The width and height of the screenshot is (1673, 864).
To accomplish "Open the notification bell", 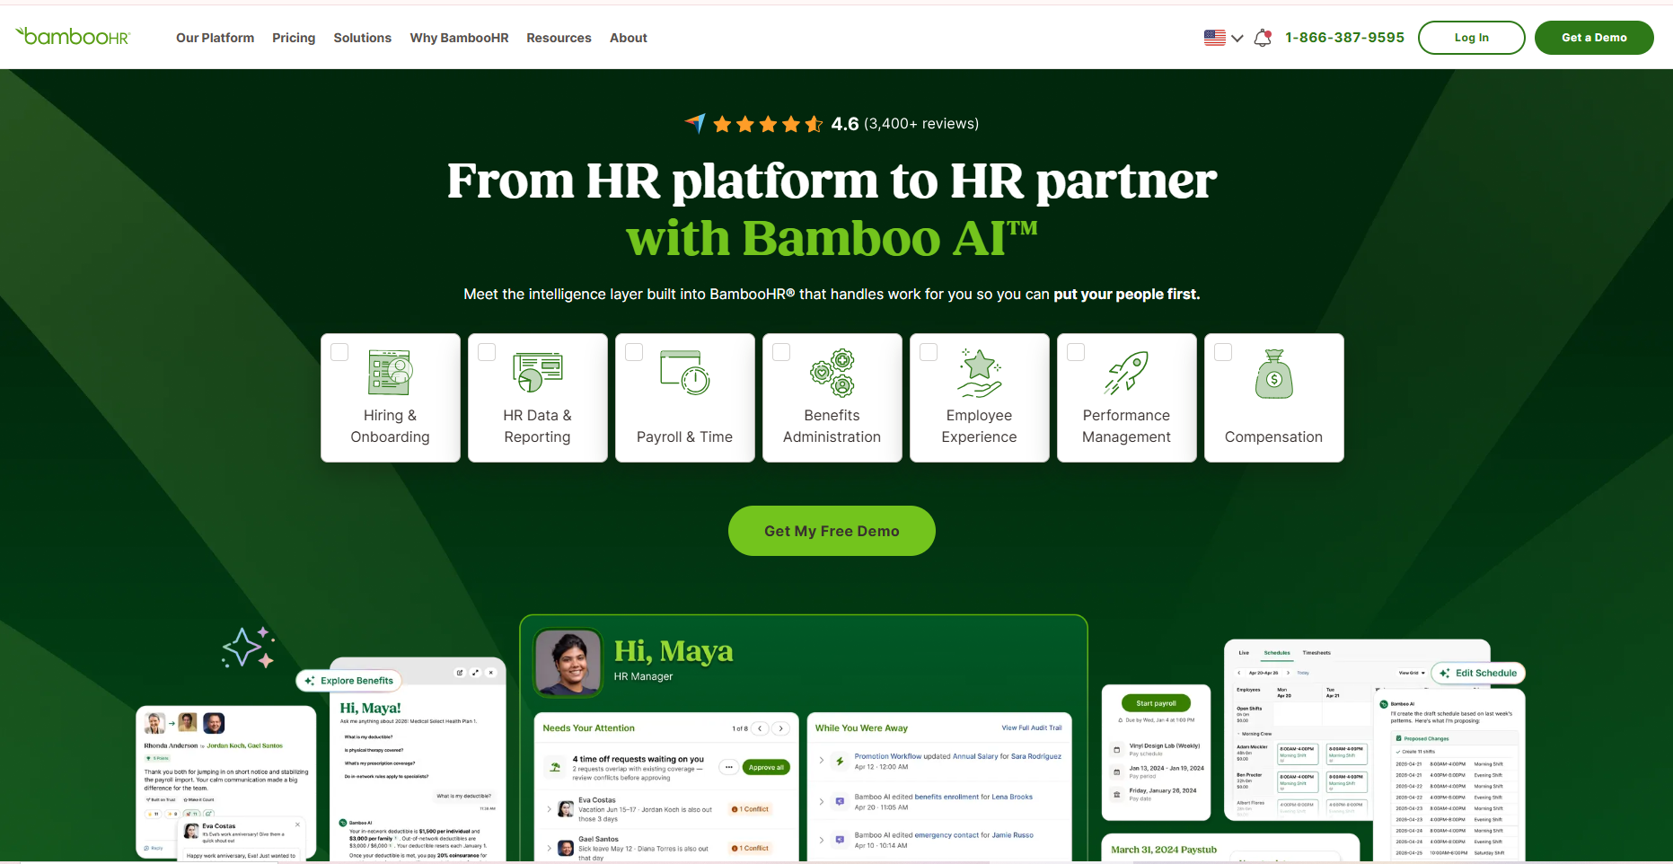I will pos(1263,38).
